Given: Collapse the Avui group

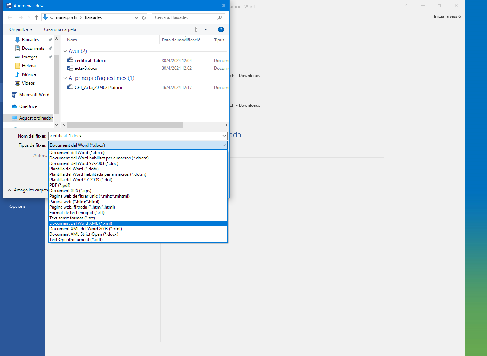Looking at the screenshot, I should click(65, 51).
